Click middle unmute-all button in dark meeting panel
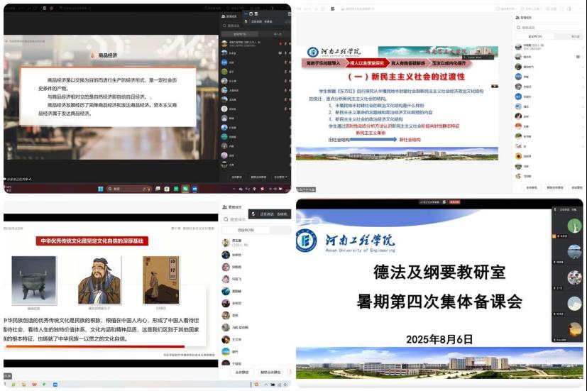Image resolution: width=587 pixels, height=391 pixels. [x=258, y=177]
